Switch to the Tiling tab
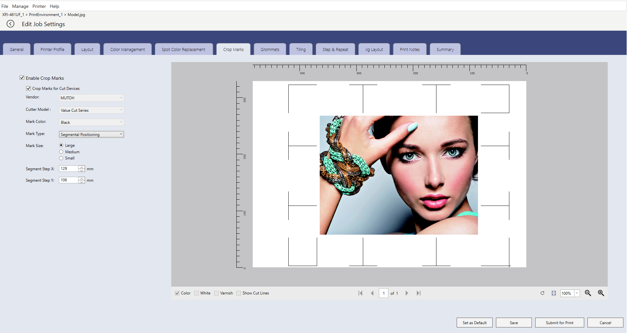 301,49
